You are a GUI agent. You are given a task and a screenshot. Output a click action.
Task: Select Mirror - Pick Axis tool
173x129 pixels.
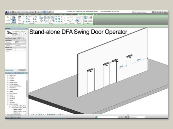coord(49,17)
